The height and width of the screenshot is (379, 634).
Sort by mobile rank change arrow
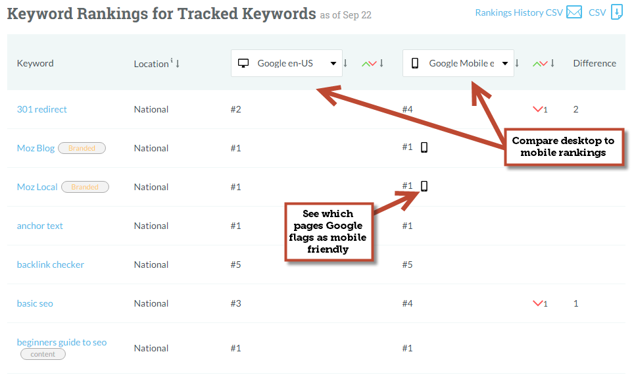click(x=552, y=63)
